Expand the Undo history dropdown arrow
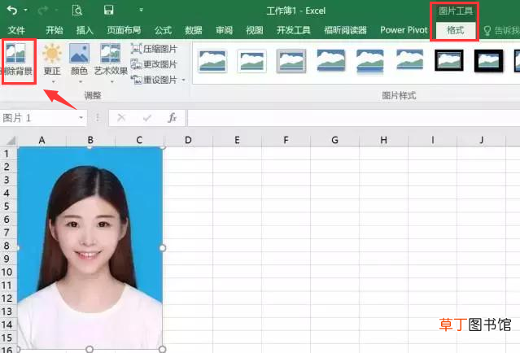 click(25, 11)
